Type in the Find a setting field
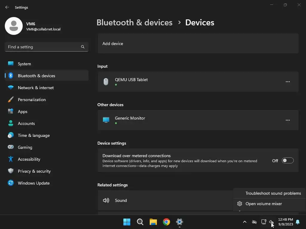 pos(43,47)
